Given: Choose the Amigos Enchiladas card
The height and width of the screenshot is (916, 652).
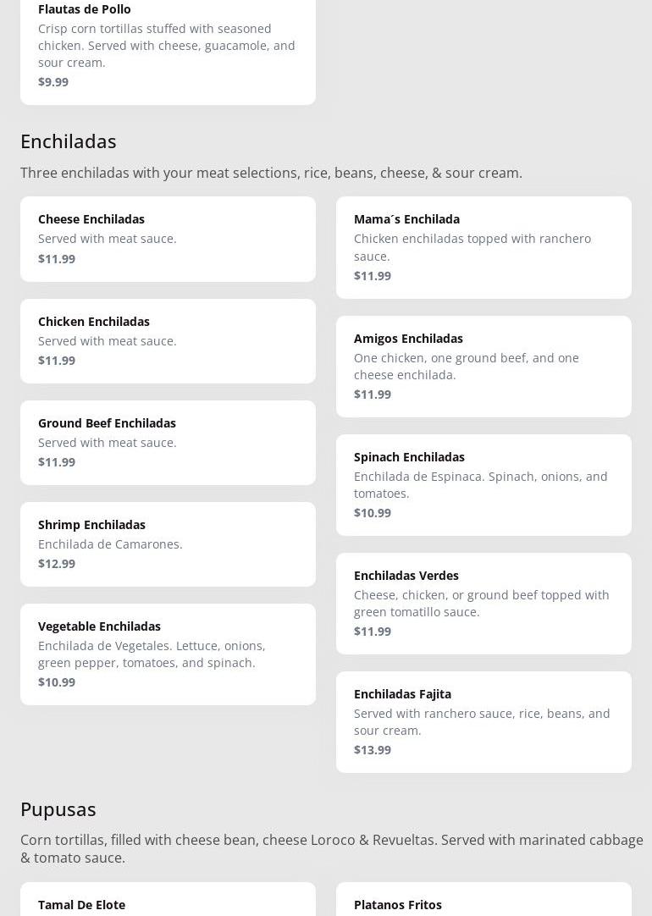Looking at the screenshot, I should point(483,366).
